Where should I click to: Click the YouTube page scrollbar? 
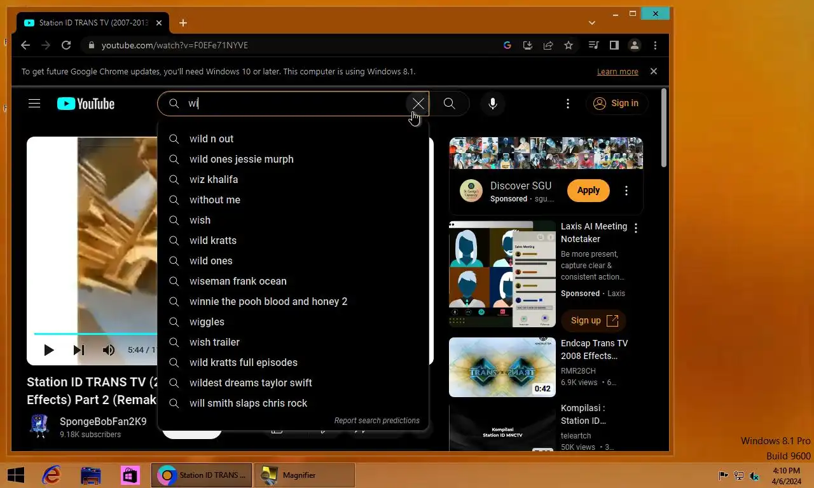point(664,127)
